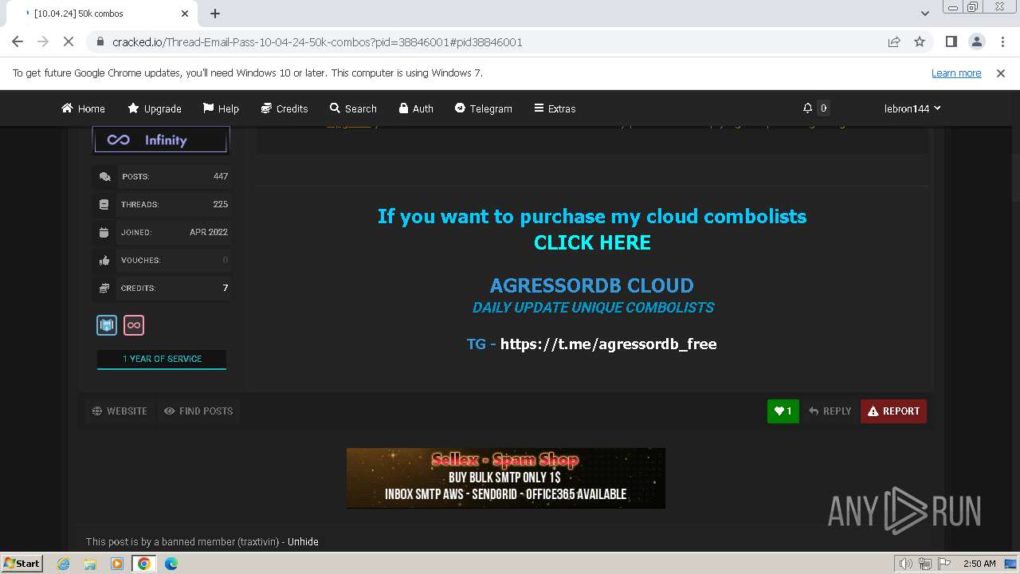Open the Chrome profile icon
This screenshot has width=1020, height=574.
point(976,41)
